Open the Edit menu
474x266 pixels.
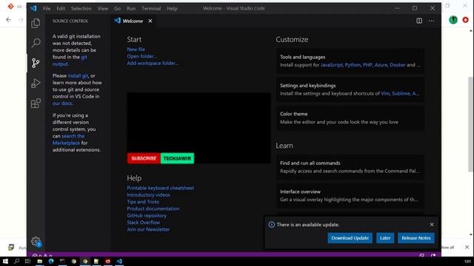pyautogui.click(x=61, y=8)
